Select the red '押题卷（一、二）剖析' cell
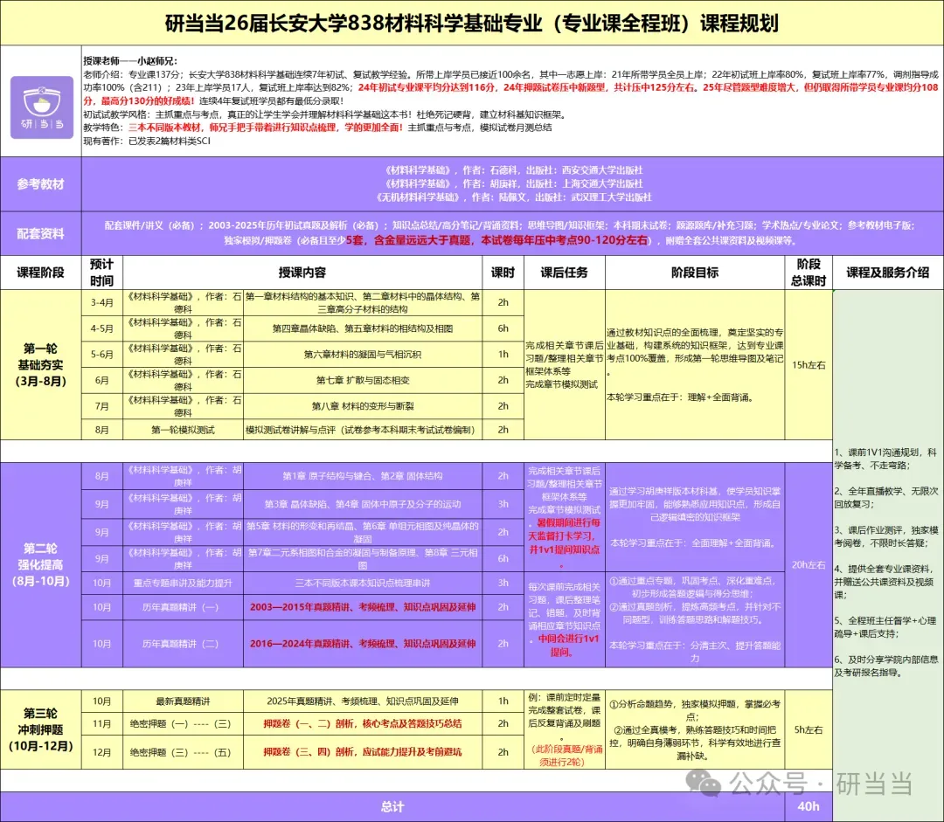 [x=363, y=724]
